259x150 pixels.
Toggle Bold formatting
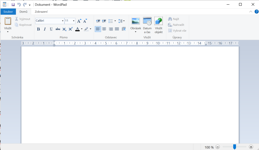click(x=38, y=29)
